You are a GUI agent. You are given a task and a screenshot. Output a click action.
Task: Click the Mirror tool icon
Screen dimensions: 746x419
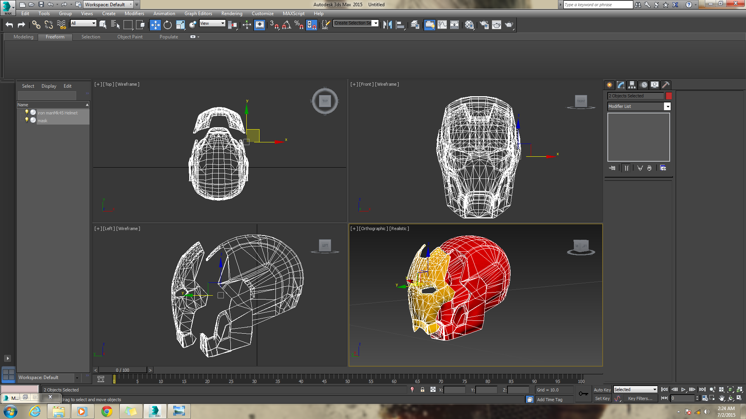[x=387, y=25]
